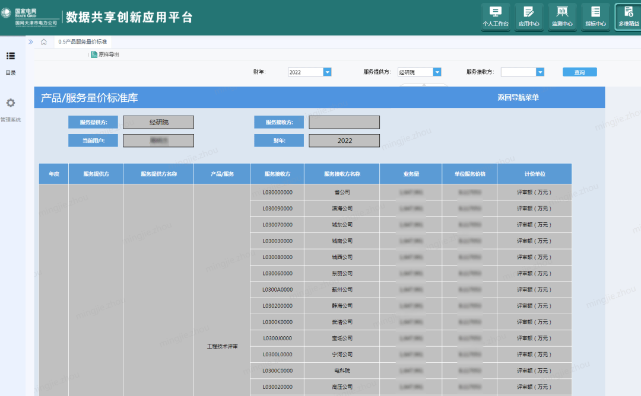
Task: Go to home via house icon
Action: tap(44, 41)
